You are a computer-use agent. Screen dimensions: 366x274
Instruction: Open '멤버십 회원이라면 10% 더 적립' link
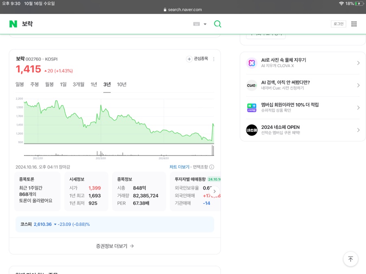point(290,105)
